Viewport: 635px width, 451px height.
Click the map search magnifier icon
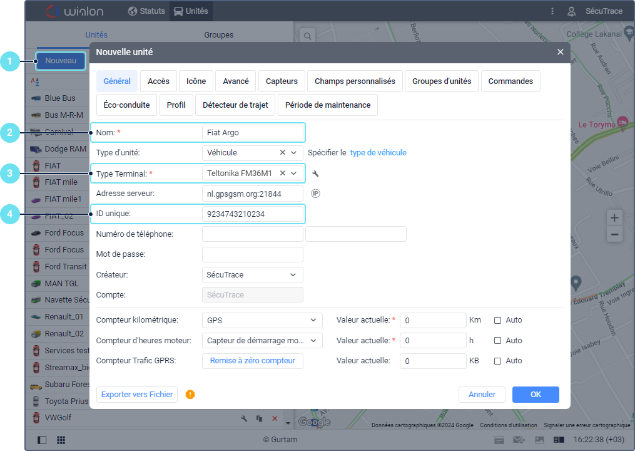click(307, 36)
